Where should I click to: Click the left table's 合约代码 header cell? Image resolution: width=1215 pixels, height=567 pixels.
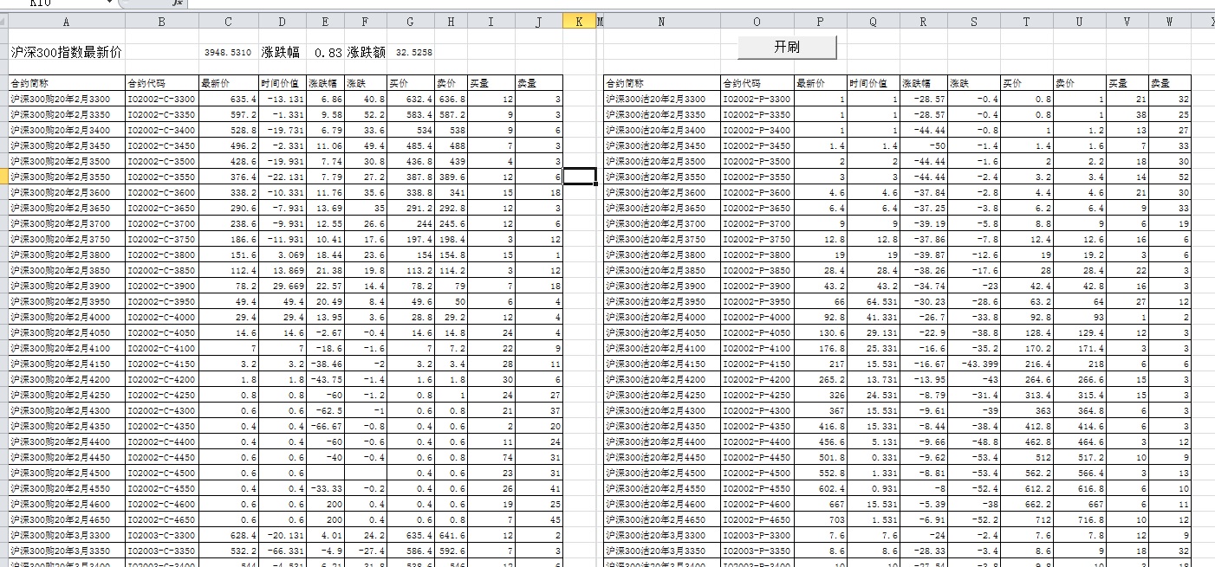pyautogui.click(x=161, y=84)
